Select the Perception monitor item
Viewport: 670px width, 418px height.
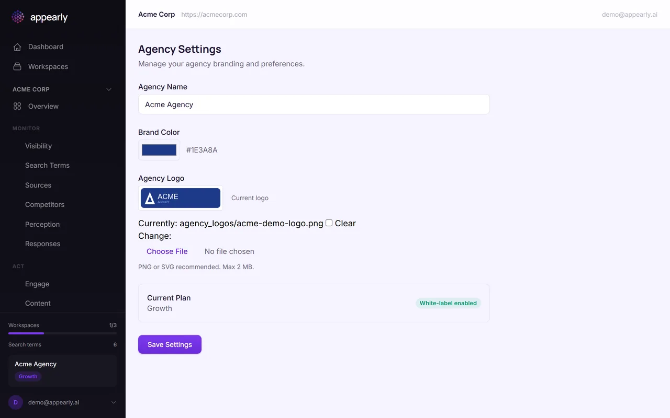[x=42, y=224]
